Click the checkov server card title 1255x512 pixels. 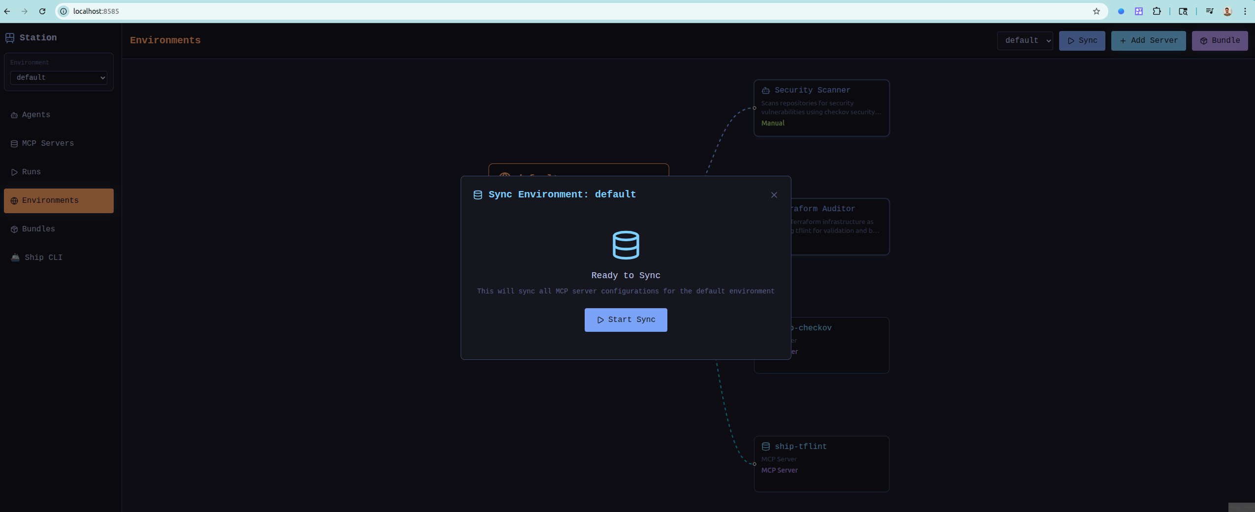pos(811,328)
